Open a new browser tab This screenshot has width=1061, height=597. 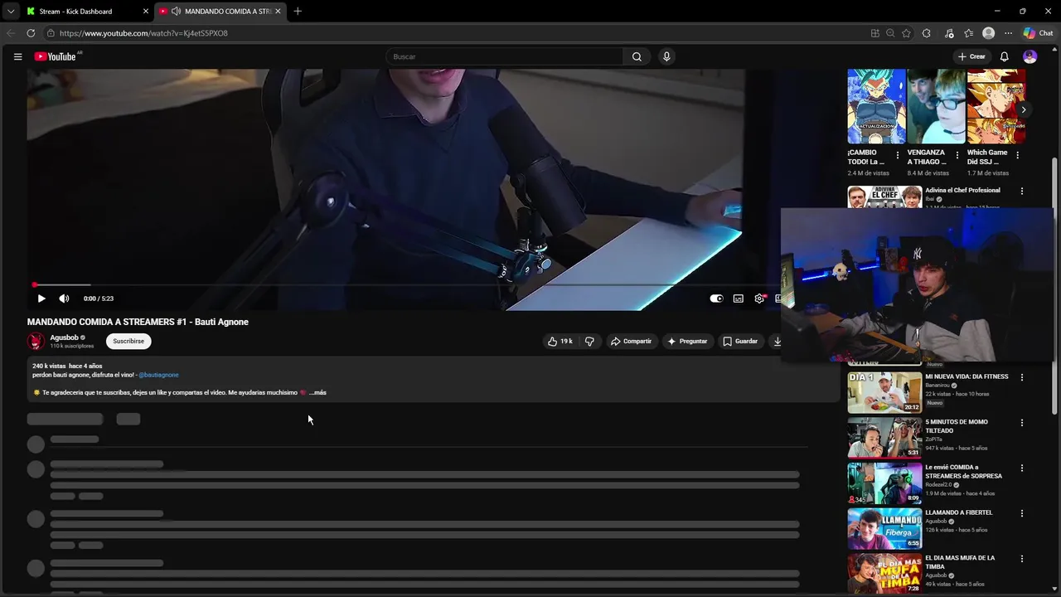coord(298,11)
